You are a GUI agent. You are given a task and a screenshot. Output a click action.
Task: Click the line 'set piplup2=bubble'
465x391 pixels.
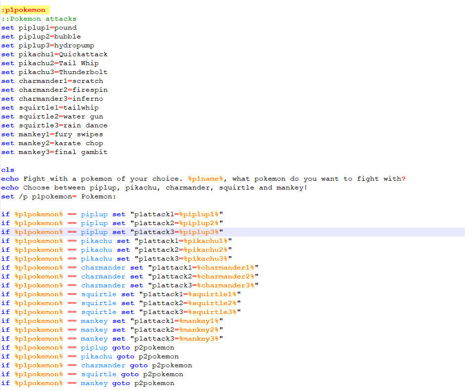pos(41,37)
